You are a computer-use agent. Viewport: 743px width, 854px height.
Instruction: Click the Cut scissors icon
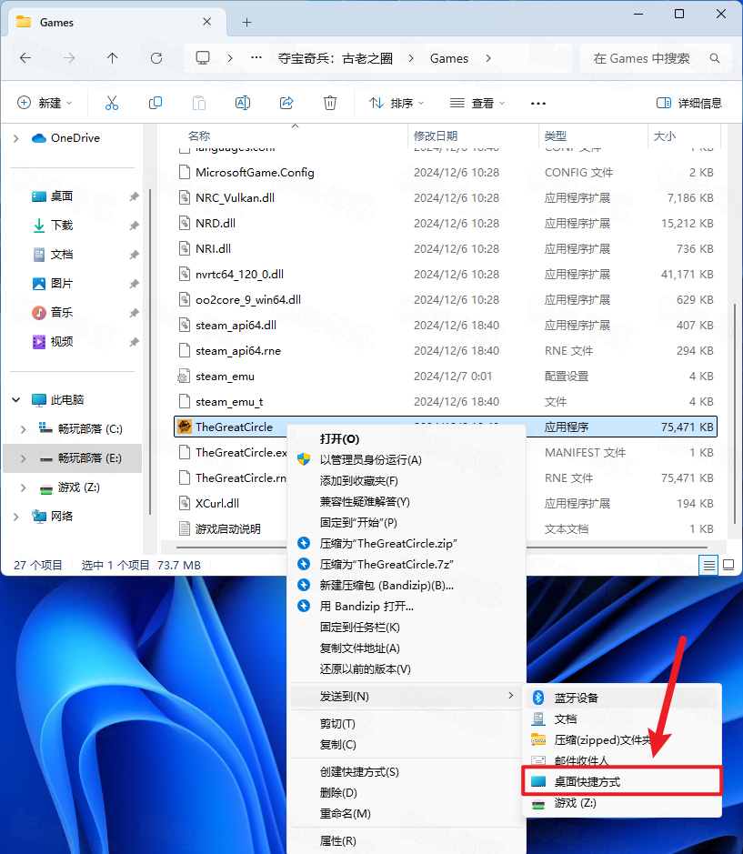pyautogui.click(x=112, y=103)
